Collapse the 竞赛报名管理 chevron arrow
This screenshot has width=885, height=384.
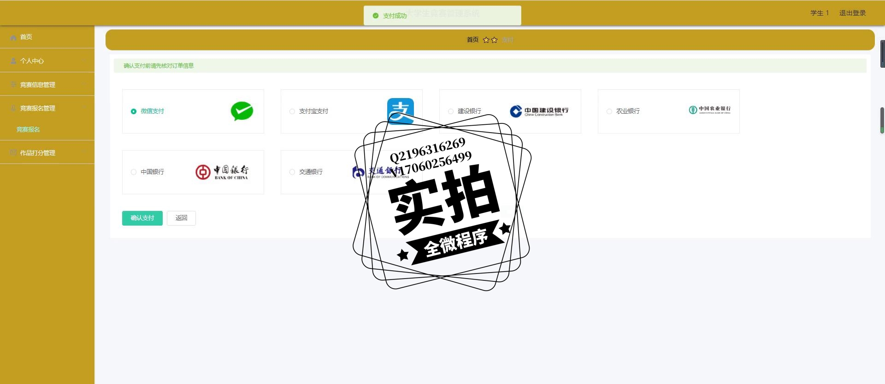tap(84, 108)
